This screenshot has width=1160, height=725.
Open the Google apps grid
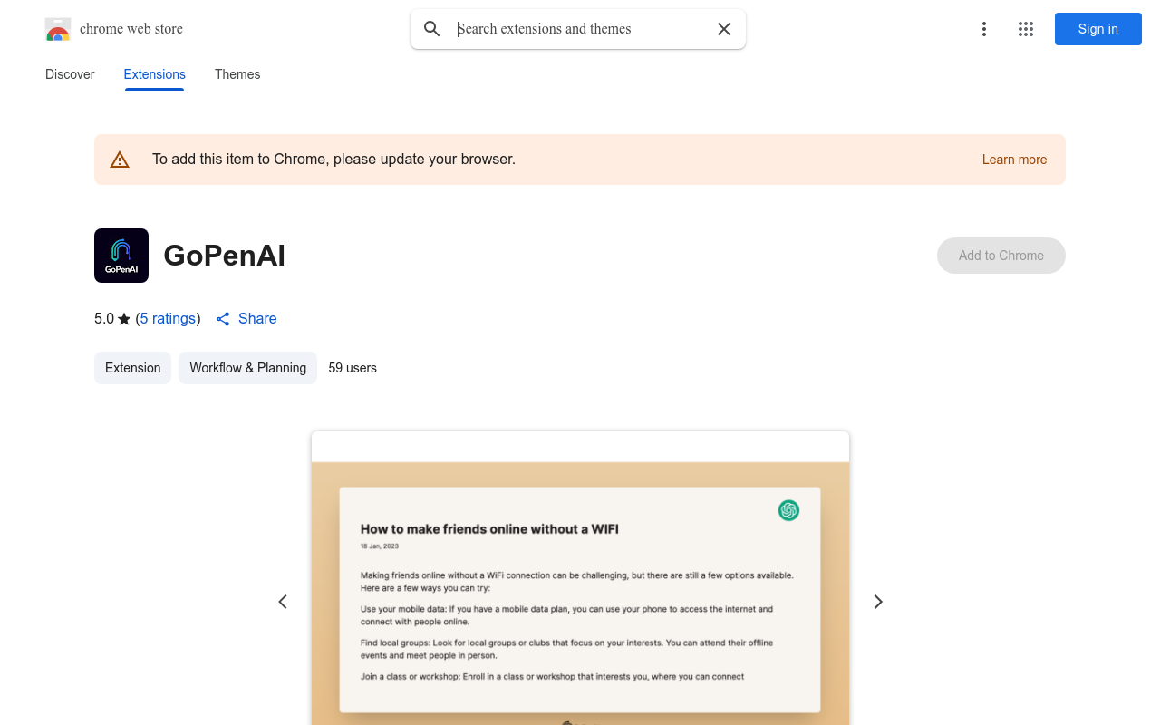[1026, 29]
